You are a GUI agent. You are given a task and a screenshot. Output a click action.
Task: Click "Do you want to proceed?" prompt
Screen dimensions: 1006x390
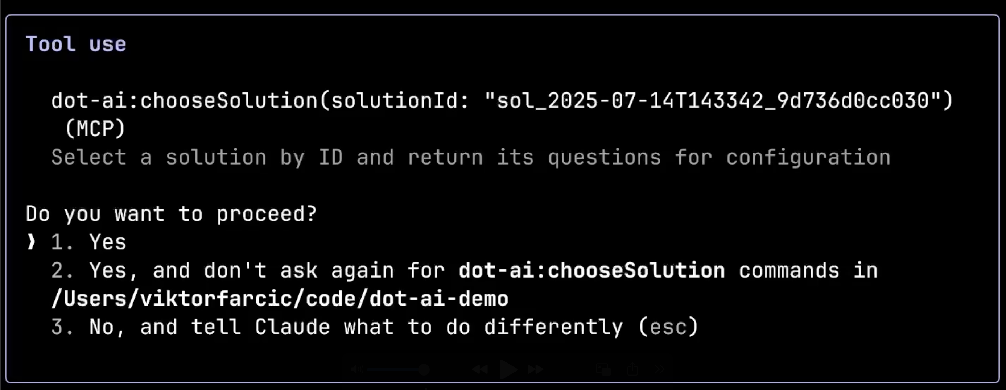pos(171,214)
